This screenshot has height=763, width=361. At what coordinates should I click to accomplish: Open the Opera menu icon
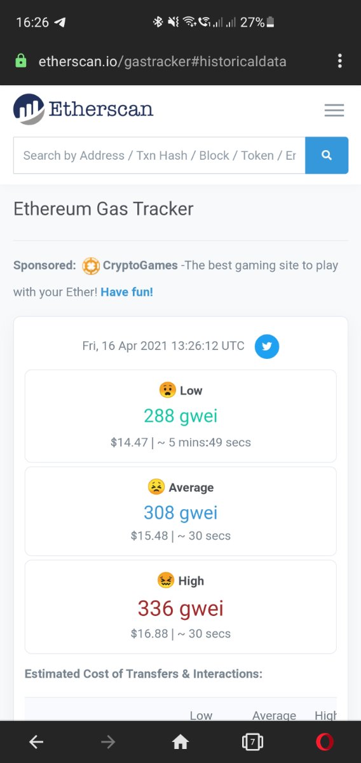tap(325, 741)
